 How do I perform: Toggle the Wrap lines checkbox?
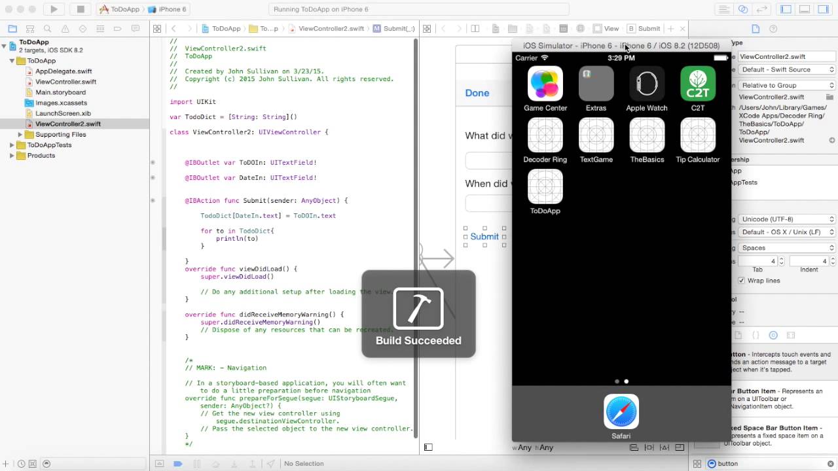pos(741,281)
